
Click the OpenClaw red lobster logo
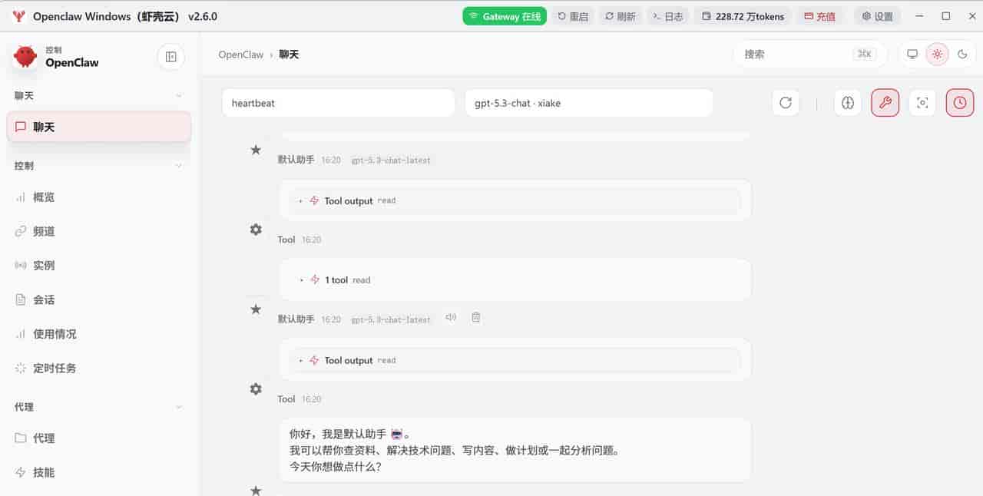click(x=25, y=57)
